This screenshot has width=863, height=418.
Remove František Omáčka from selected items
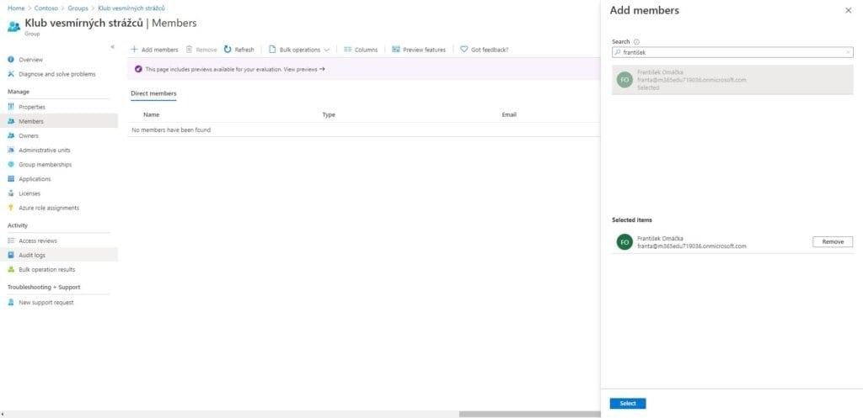(x=832, y=241)
